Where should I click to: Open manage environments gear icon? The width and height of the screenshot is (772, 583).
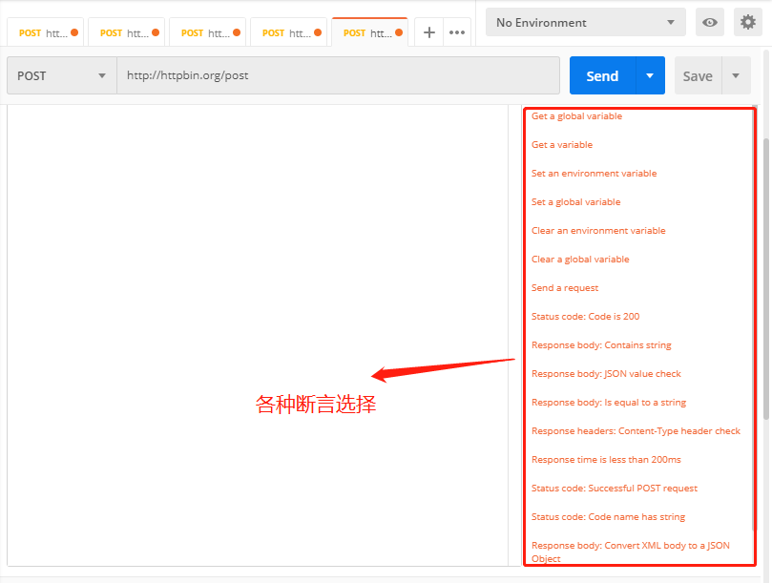pyautogui.click(x=748, y=22)
